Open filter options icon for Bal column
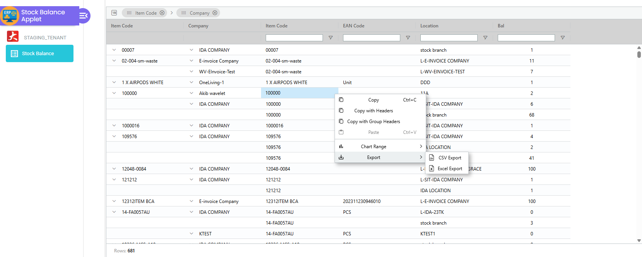The image size is (642, 257). point(562,38)
